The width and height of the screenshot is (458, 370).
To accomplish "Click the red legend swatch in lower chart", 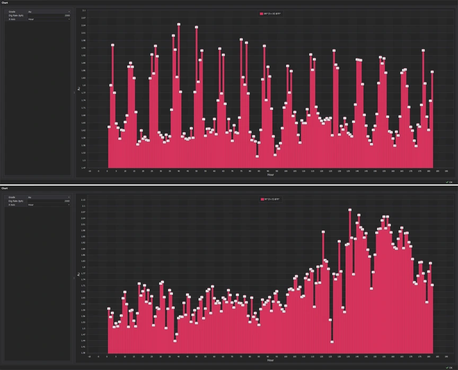I will [x=262, y=199].
